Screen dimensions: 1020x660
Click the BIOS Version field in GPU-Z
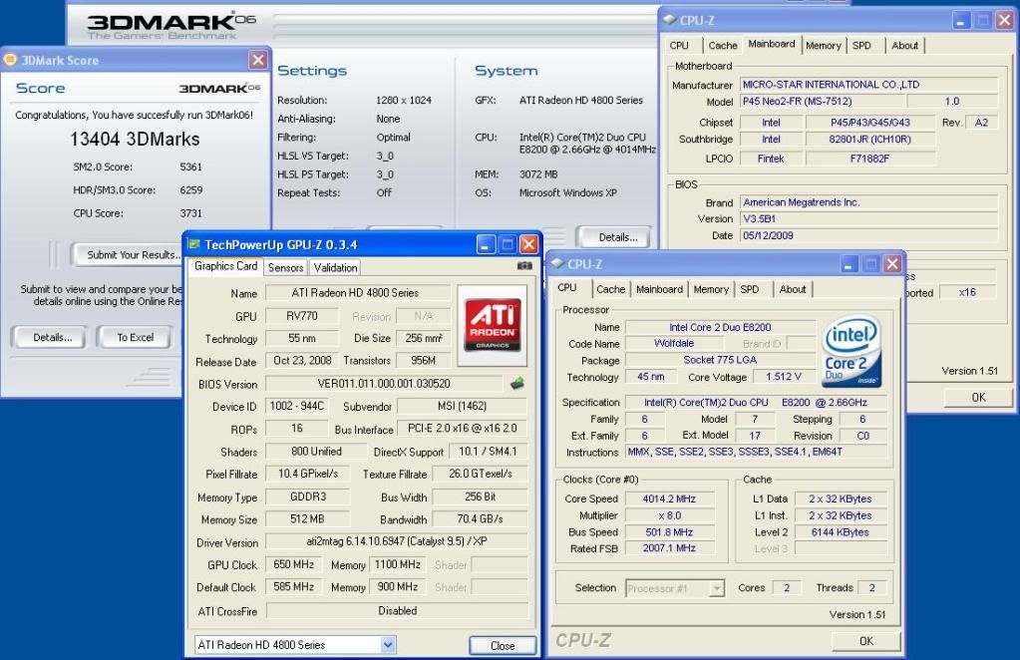point(384,384)
